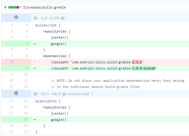This screenshot has height=136, width=189.
Task: Expand hidden lines above line 3
Action: tap(16, 17)
